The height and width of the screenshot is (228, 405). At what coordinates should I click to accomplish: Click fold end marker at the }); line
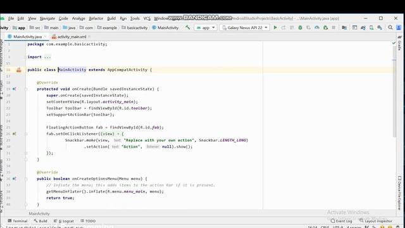point(26,153)
